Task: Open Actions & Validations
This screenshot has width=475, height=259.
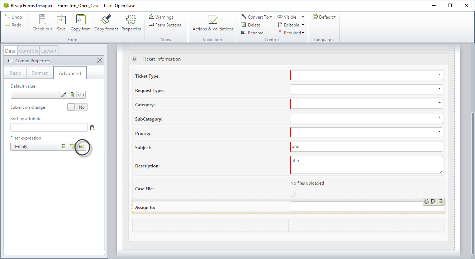Action: (213, 23)
